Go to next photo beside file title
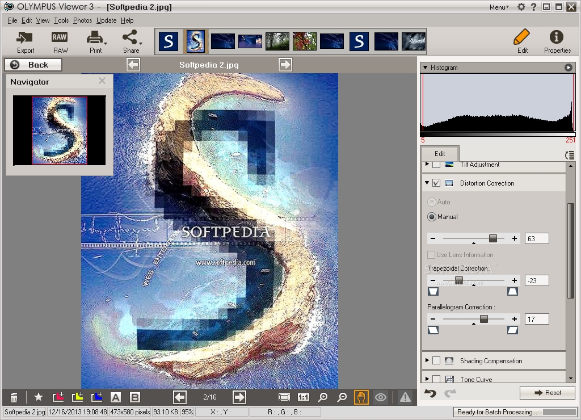This screenshot has width=581, height=420. 285,65
